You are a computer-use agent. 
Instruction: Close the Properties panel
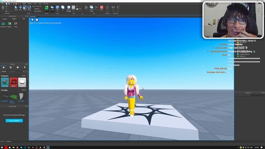(x=264, y=93)
